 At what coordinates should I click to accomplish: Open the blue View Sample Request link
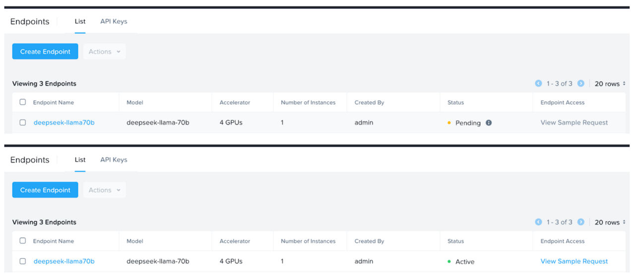click(574, 261)
